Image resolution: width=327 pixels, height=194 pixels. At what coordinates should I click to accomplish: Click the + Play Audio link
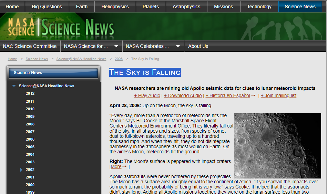[x=147, y=95]
